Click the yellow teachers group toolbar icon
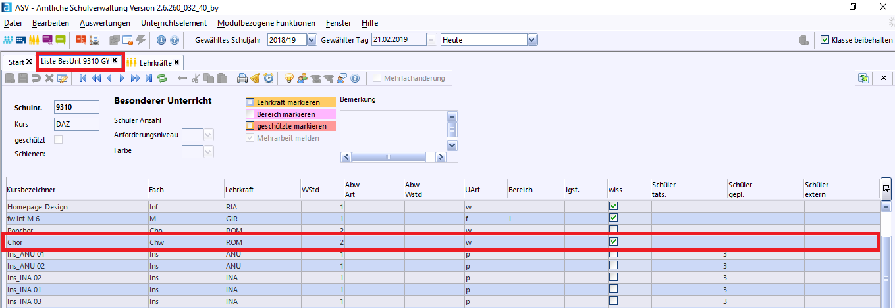 point(34,40)
